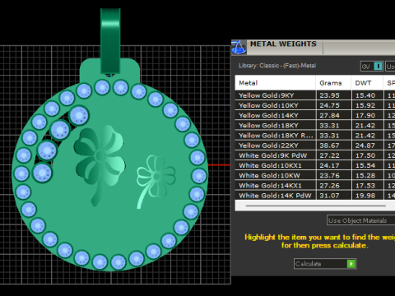
Task: Click the Metal Weights scale icon
Action: (x=239, y=47)
